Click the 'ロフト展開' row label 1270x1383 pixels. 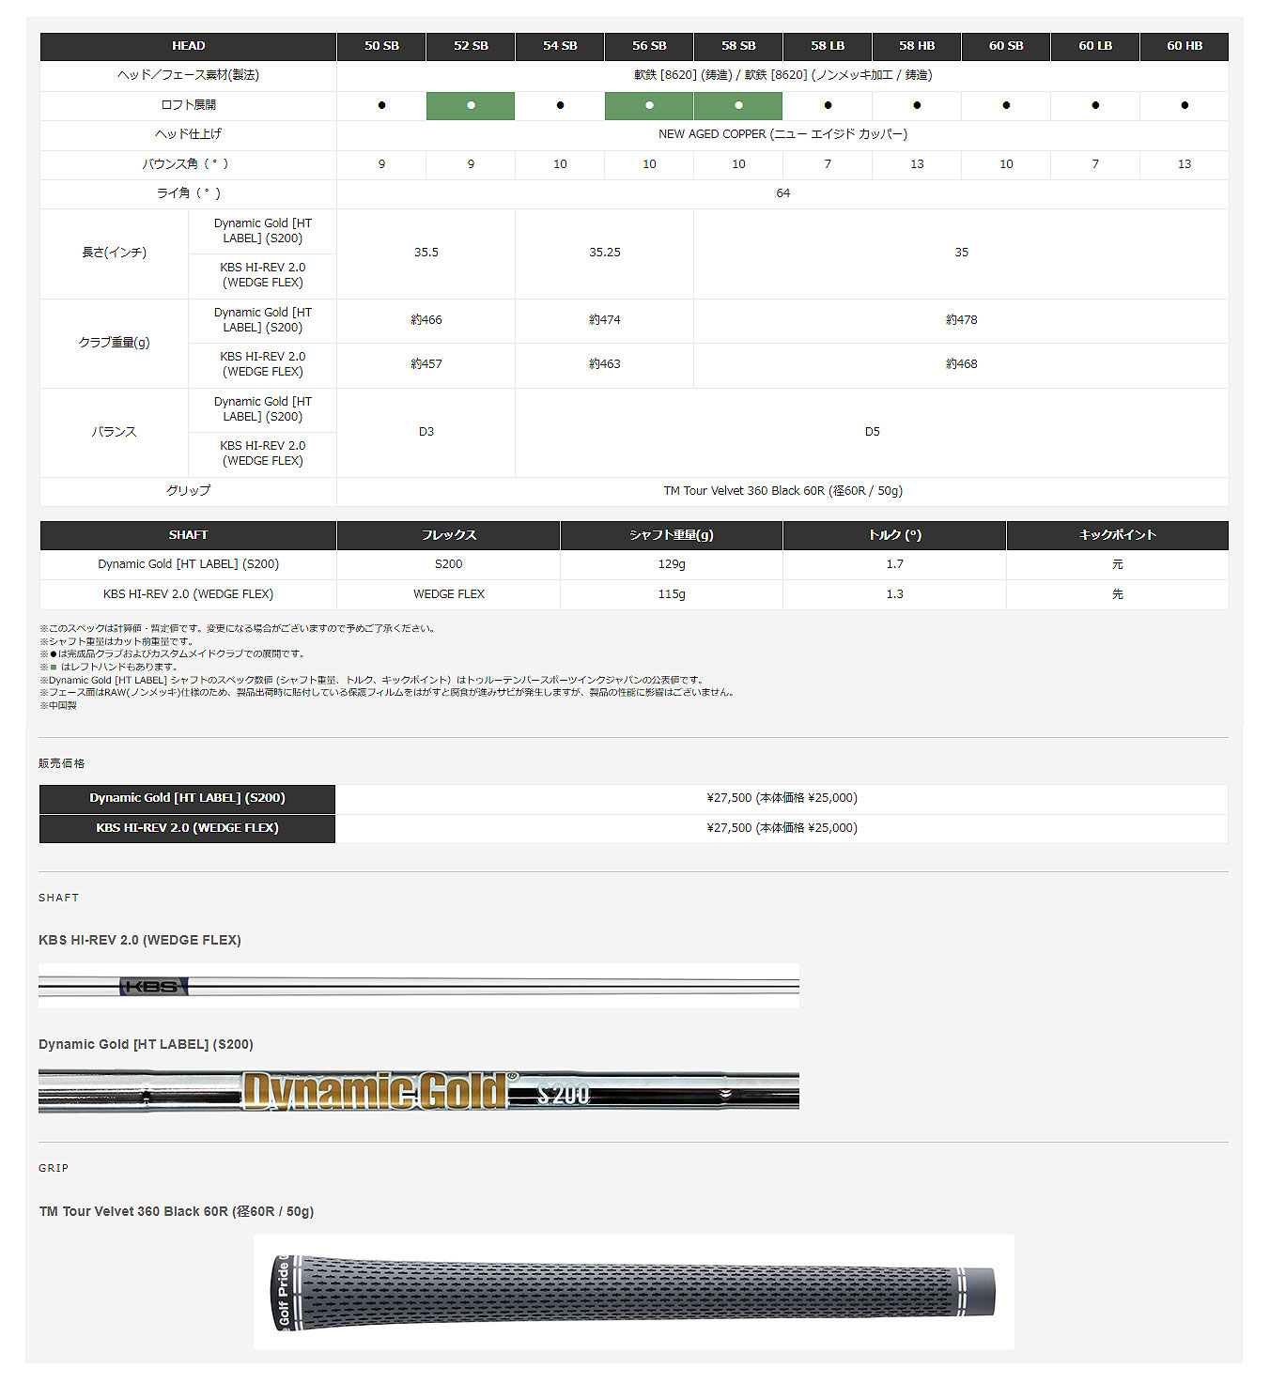tap(188, 105)
